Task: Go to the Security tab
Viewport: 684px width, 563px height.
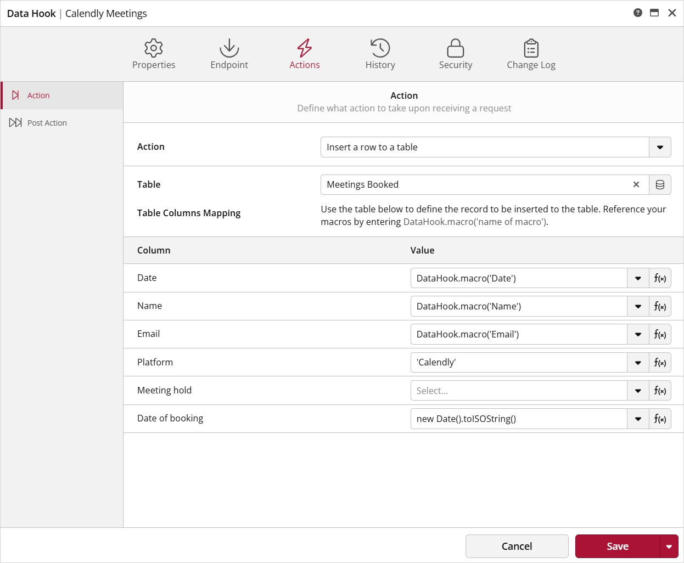Action: [x=456, y=54]
